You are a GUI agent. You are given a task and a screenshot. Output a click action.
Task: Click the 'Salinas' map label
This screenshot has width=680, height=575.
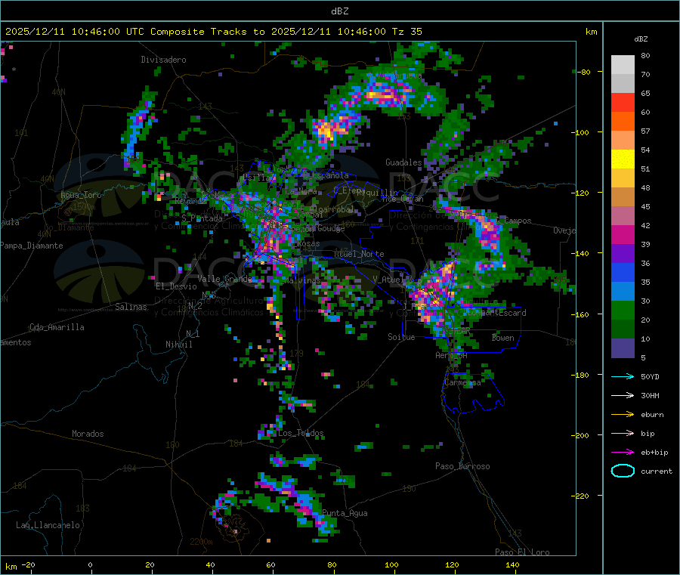pyautogui.click(x=131, y=307)
